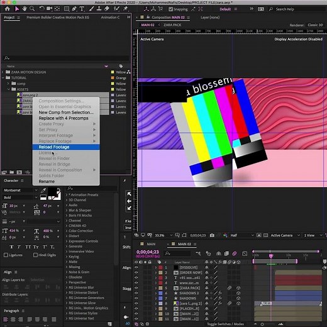Select the Unified Camera tool

click(x=49, y=9)
